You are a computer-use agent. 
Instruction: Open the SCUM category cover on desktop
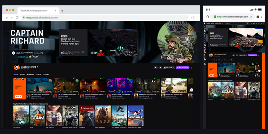point(38,116)
